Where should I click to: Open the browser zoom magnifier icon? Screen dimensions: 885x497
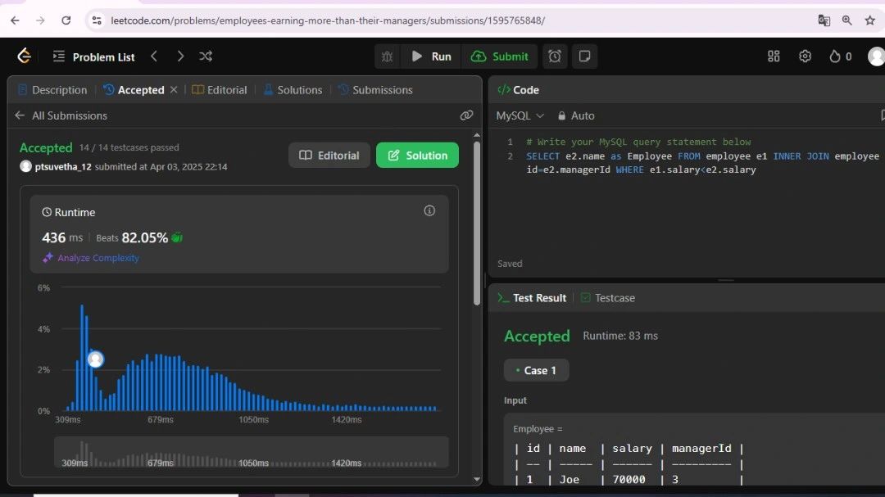click(846, 20)
